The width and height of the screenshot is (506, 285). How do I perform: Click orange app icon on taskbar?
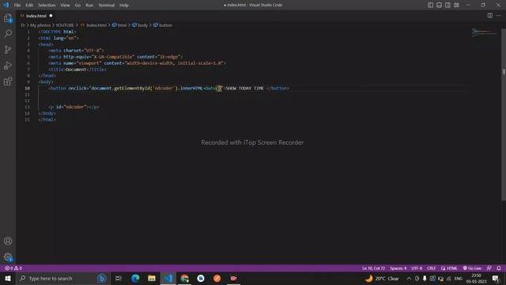[217, 278]
